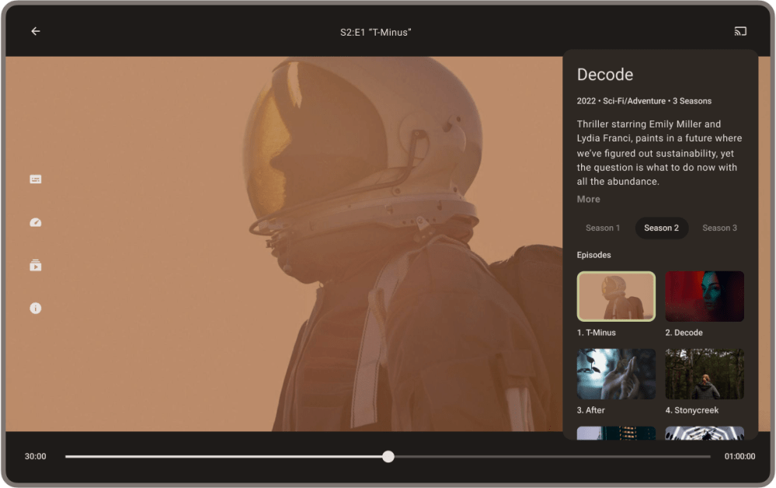Click the back arrow icon
The height and width of the screenshot is (488, 776).
[36, 32]
